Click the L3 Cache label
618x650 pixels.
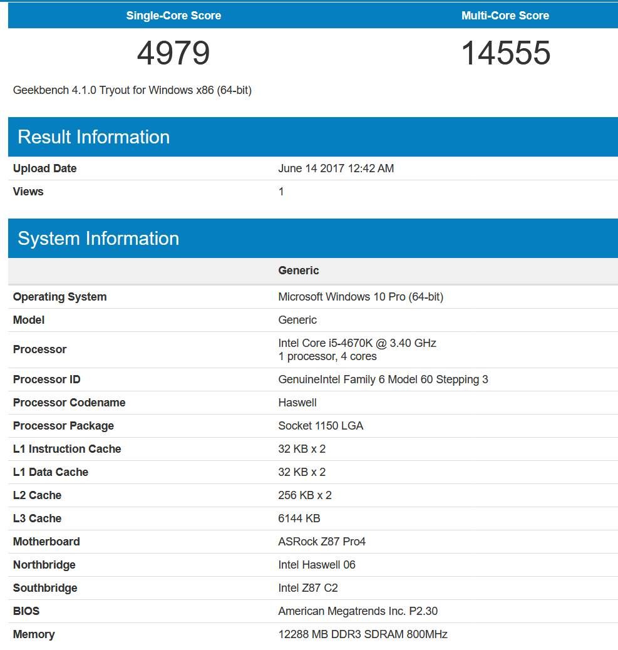click(x=38, y=518)
